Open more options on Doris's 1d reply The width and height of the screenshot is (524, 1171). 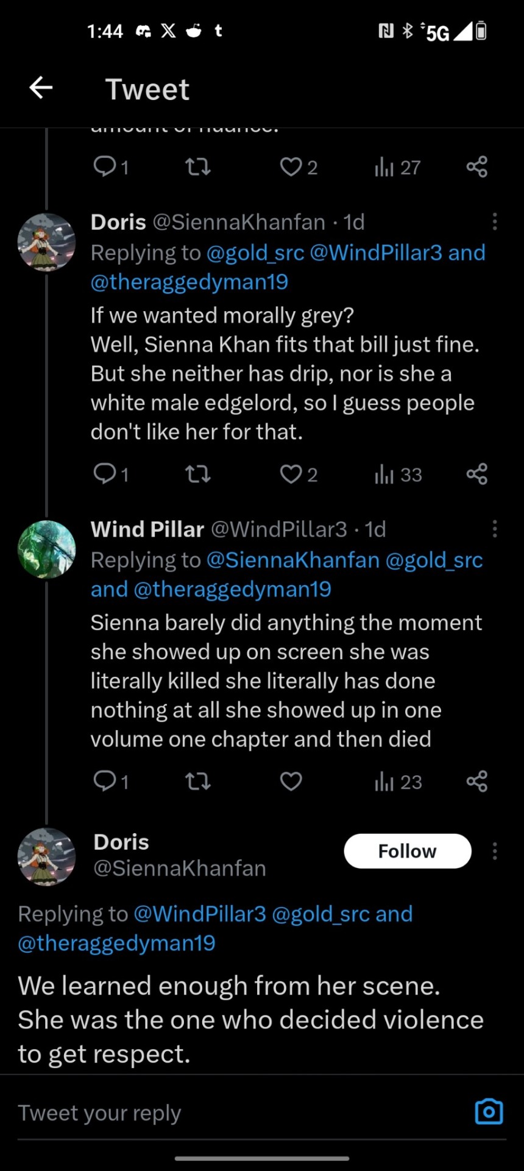tap(495, 221)
